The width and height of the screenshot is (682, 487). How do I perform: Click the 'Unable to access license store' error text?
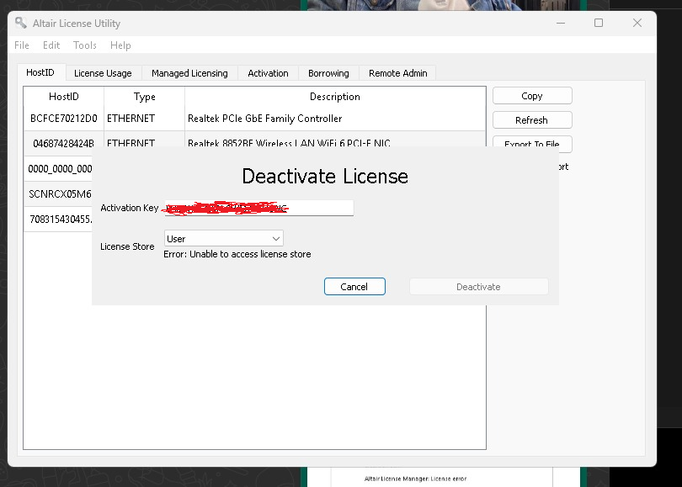pos(237,254)
